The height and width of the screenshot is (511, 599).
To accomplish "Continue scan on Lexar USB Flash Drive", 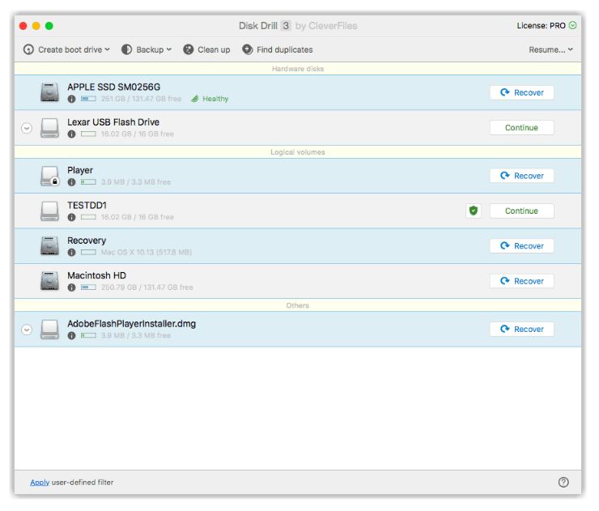I will click(x=522, y=128).
